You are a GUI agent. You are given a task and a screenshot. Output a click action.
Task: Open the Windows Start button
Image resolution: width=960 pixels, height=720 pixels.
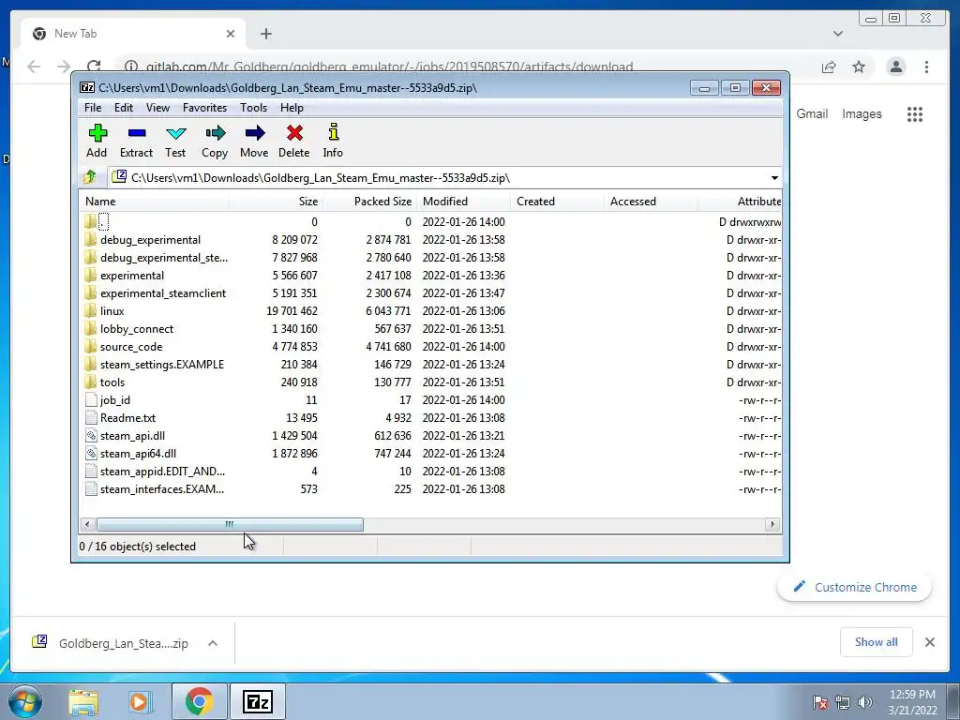tap(25, 701)
